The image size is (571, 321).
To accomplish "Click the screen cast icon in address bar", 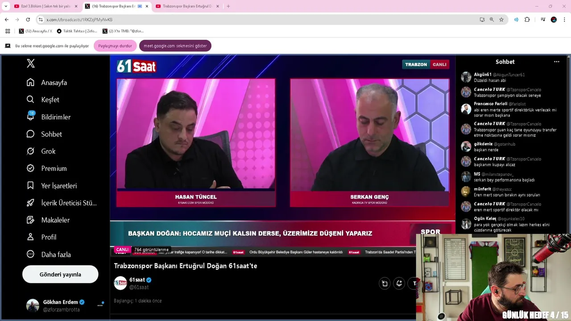I will pos(482,20).
